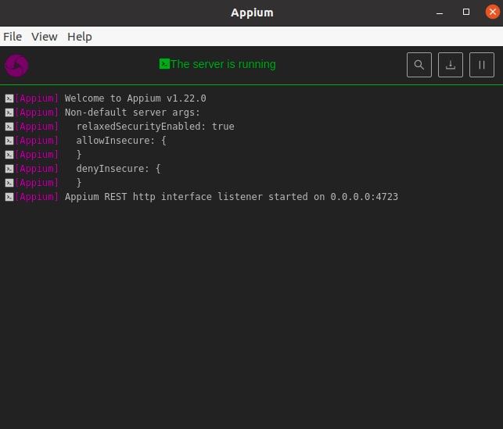Minimize the Appium window
The width and height of the screenshot is (503, 429).
(x=440, y=13)
